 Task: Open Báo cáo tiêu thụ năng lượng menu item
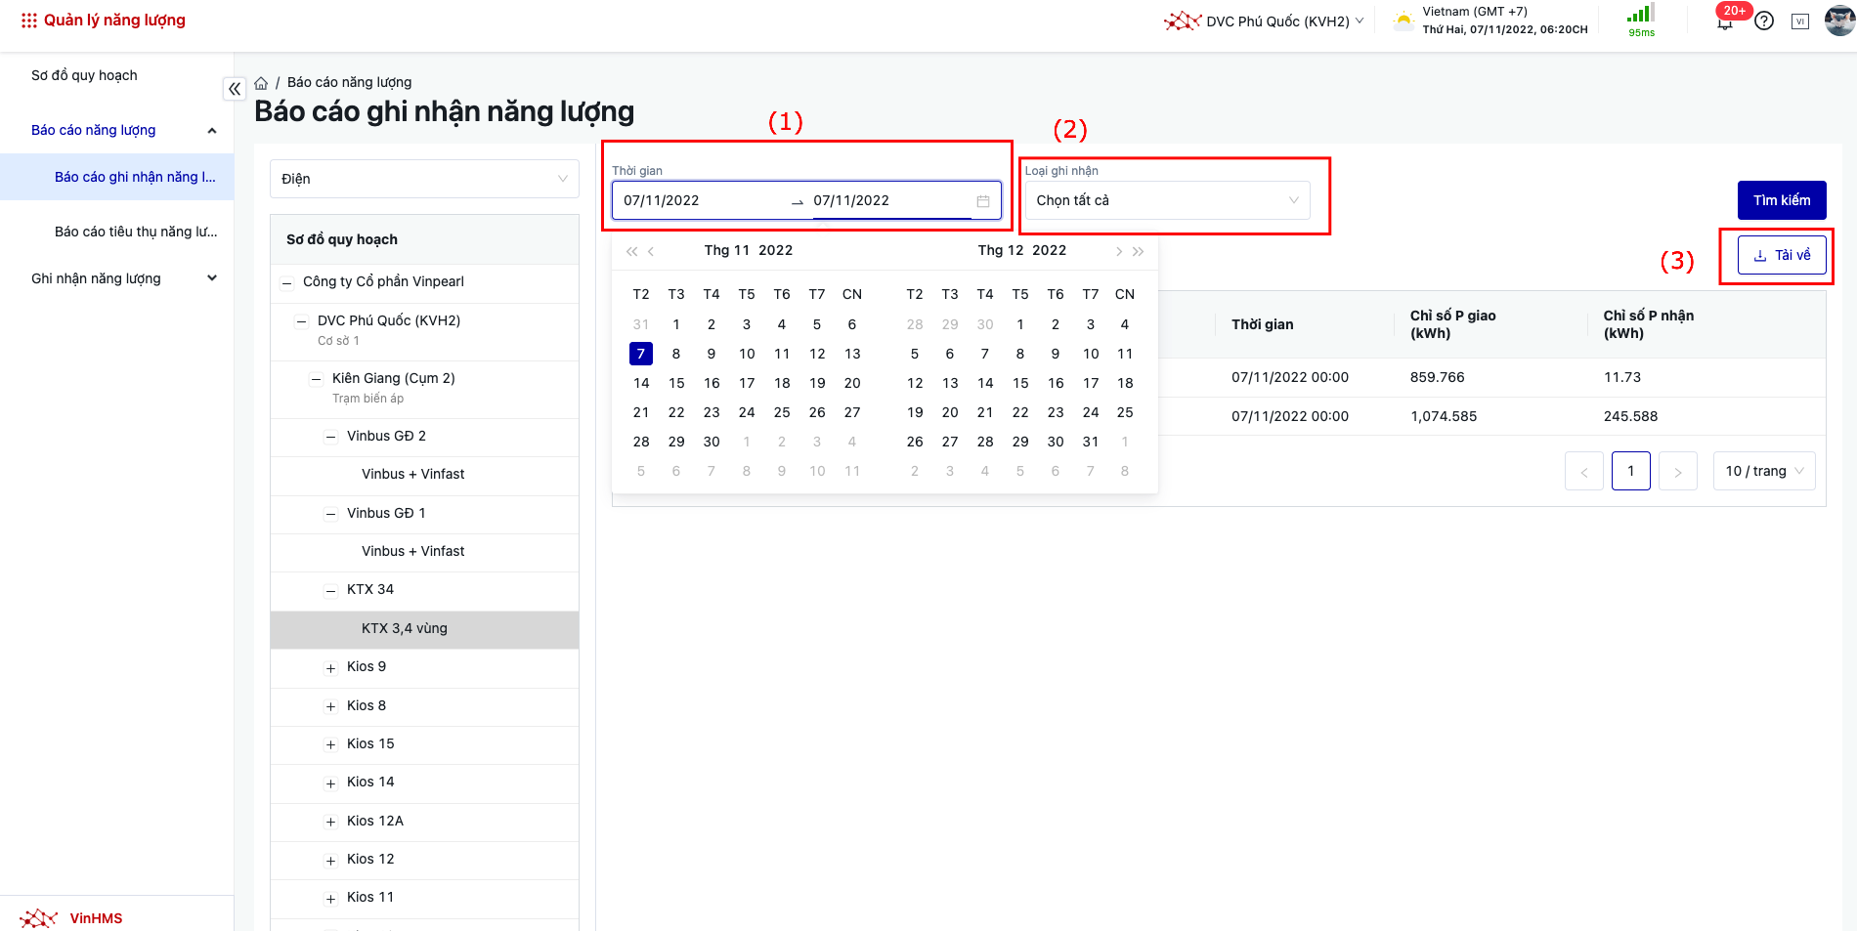click(136, 232)
